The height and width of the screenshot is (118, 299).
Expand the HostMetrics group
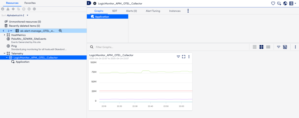click(x=4, y=35)
